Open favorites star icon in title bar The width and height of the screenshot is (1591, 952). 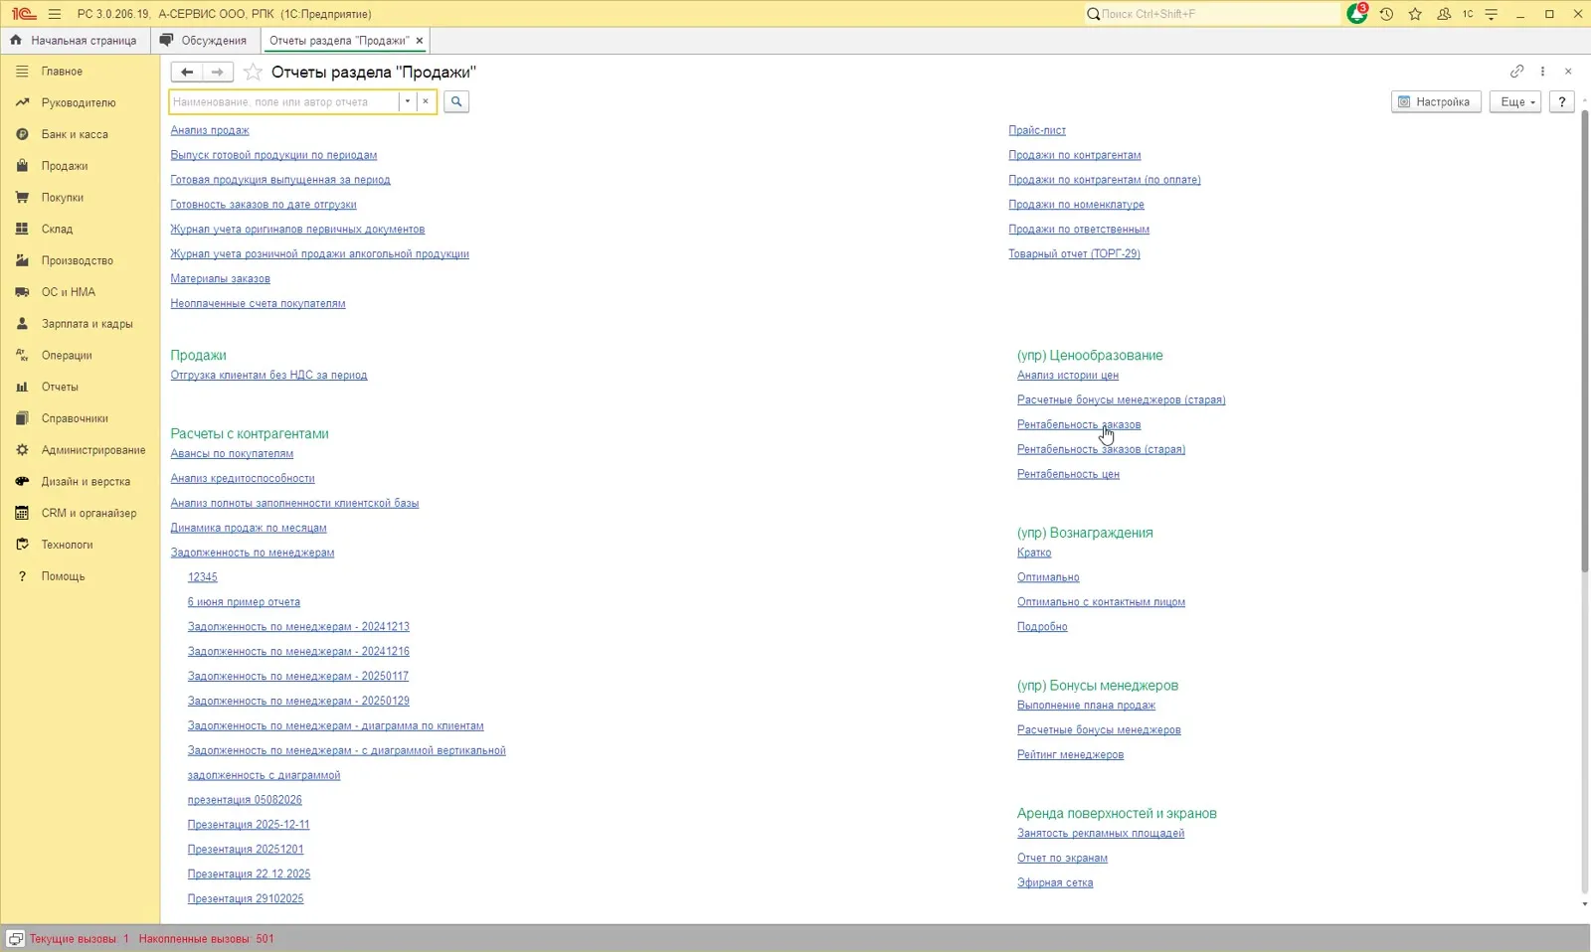(1415, 14)
